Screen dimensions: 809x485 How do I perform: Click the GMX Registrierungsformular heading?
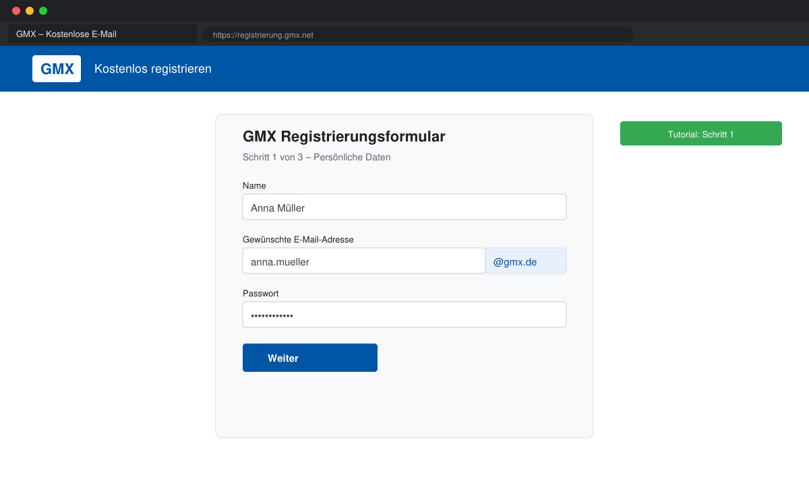tap(344, 137)
